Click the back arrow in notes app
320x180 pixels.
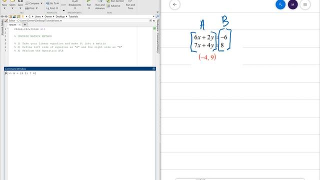pos(174,4)
